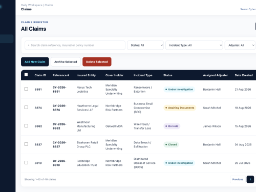This screenshot has width=256, height=192.
Task: Open reference CY-2026-8874
Action: (59, 108)
